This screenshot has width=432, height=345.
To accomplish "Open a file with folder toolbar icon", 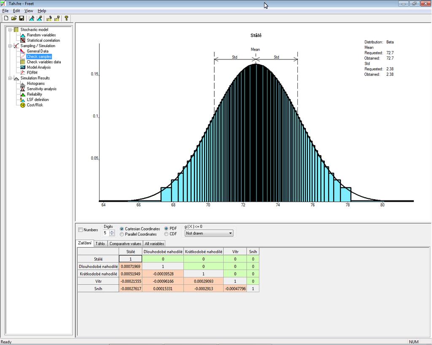I will pos(14,19).
